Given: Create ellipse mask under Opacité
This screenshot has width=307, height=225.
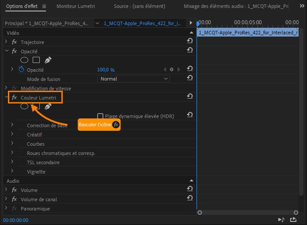Looking at the screenshot, I should click(x=24, y=60).
